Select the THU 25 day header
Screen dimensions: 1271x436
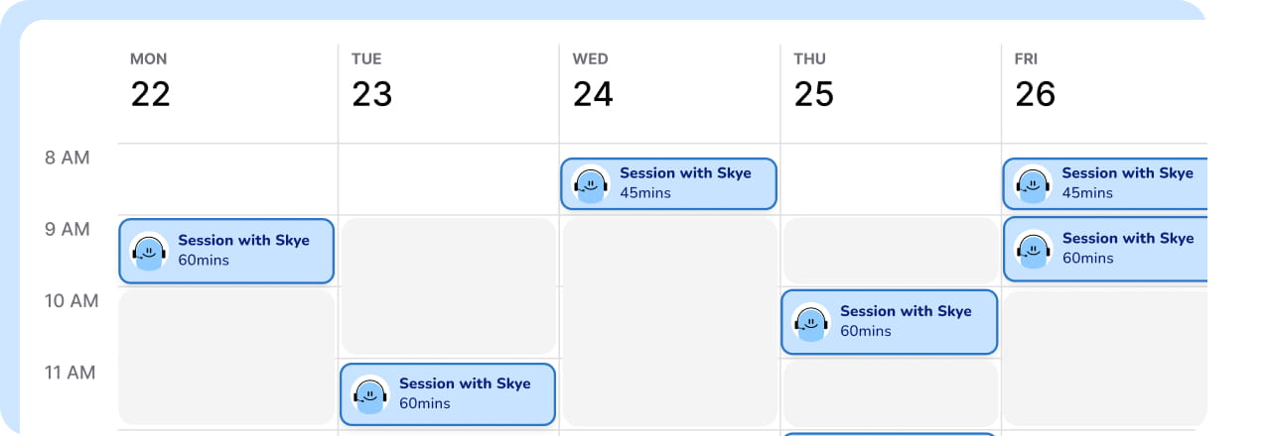[x=813, y=82]
